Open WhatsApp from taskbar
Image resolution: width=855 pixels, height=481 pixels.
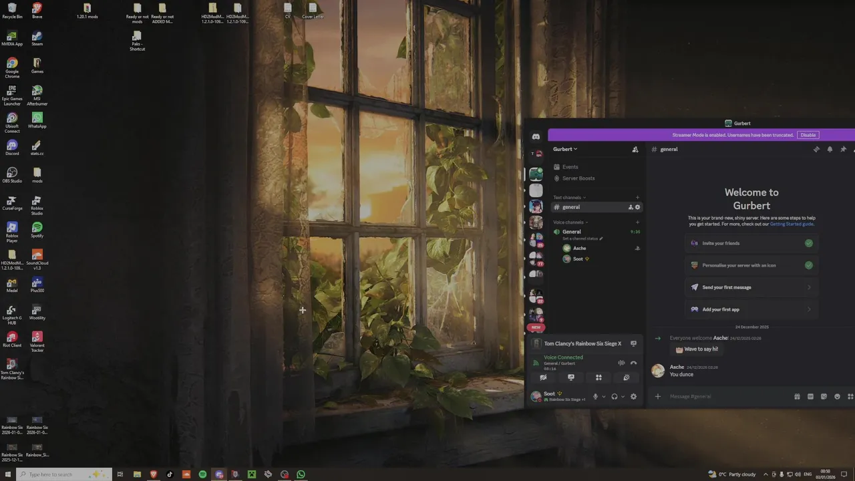301,474
